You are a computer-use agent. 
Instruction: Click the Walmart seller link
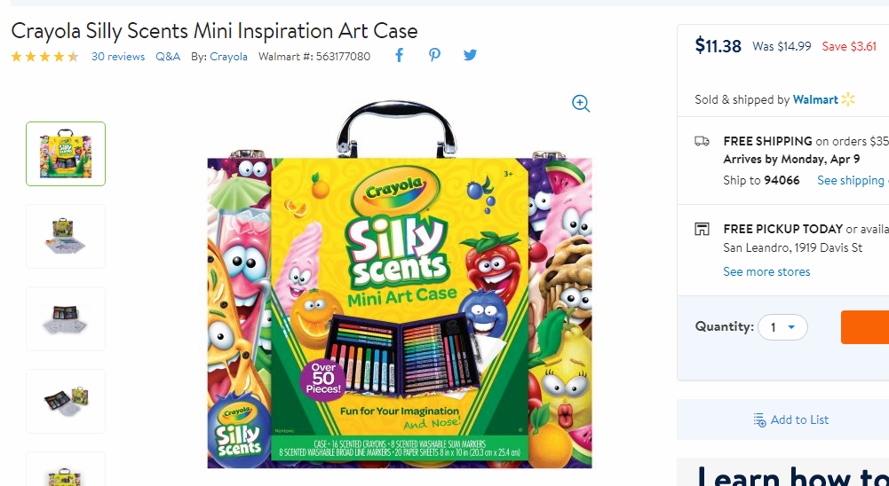click(815, 99)
